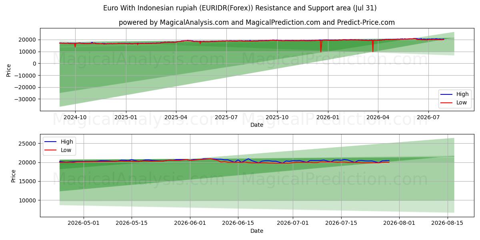Click the '2026-08-01' date tick label
Viewport: 480px width, 240px height.
pos(400,223)
